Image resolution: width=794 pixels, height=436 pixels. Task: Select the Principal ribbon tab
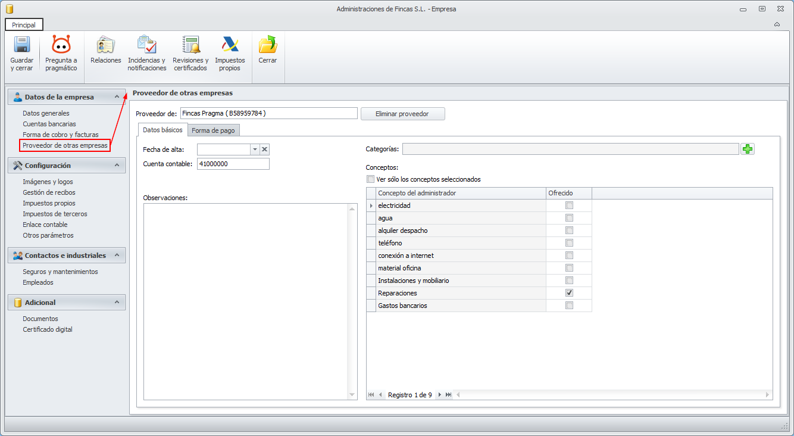tap(24, 25)
